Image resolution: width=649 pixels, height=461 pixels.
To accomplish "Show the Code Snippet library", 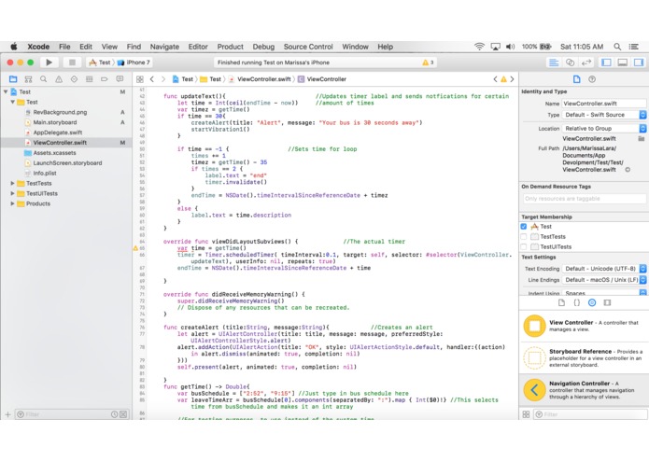I will click(x=576, y=302).
